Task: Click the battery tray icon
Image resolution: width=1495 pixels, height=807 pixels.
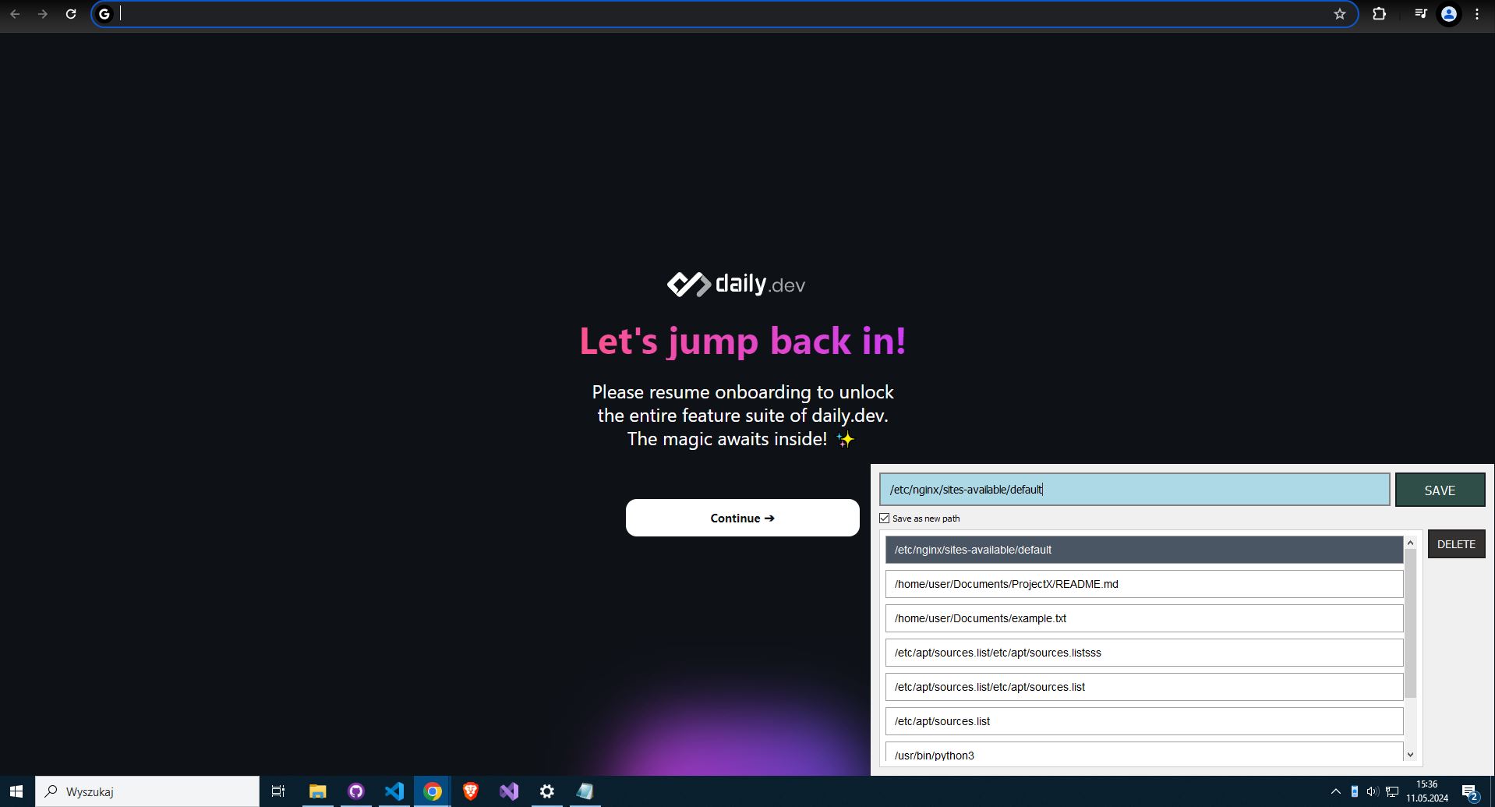Action: (1354, 791)
